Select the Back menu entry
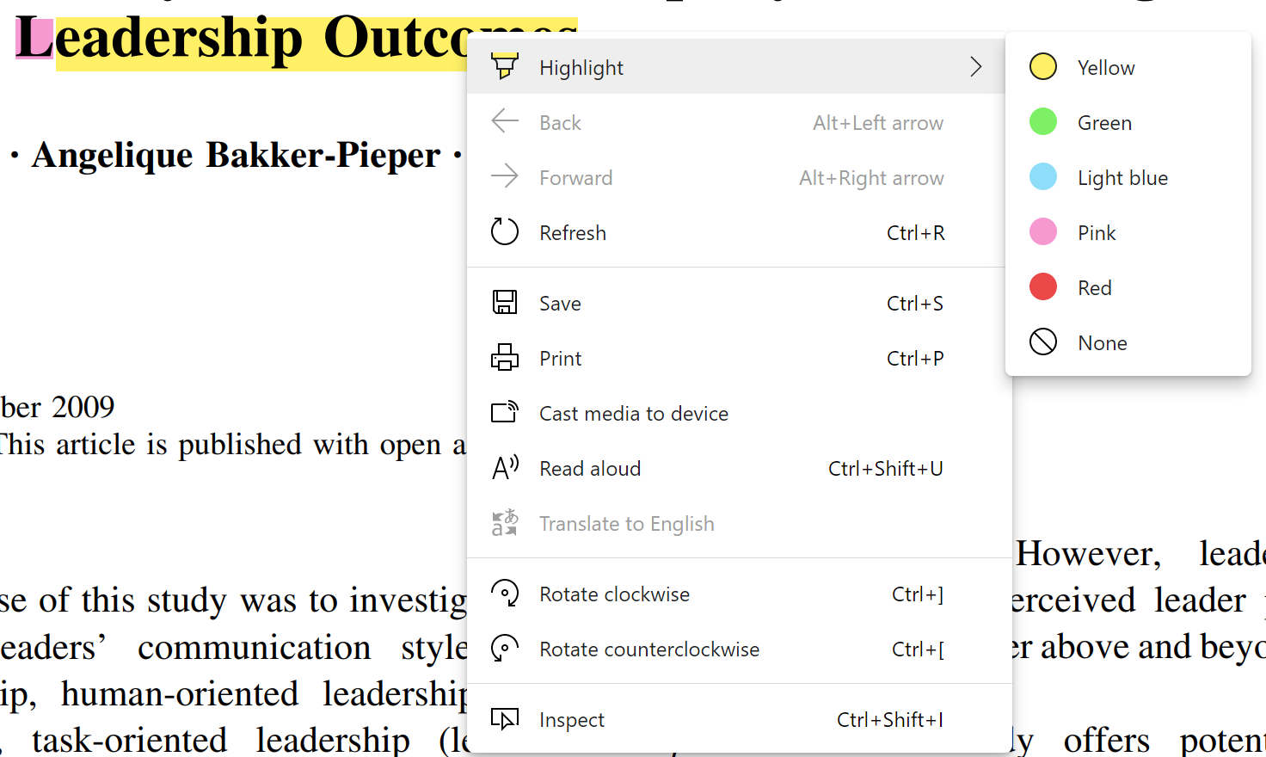This screenshot has width=1266, height=757. (740, 122)
